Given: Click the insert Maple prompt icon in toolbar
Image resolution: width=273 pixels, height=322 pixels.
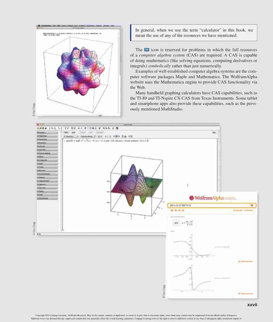Looking at the screenshot, I should click(68, 128).
